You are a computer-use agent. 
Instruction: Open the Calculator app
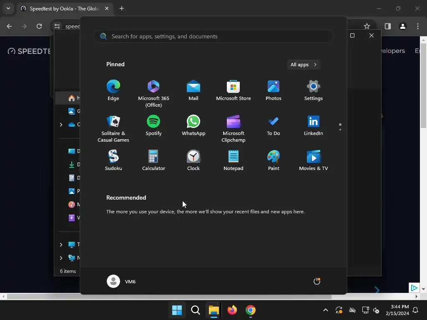pyautogui.click(x=153, y=160)
